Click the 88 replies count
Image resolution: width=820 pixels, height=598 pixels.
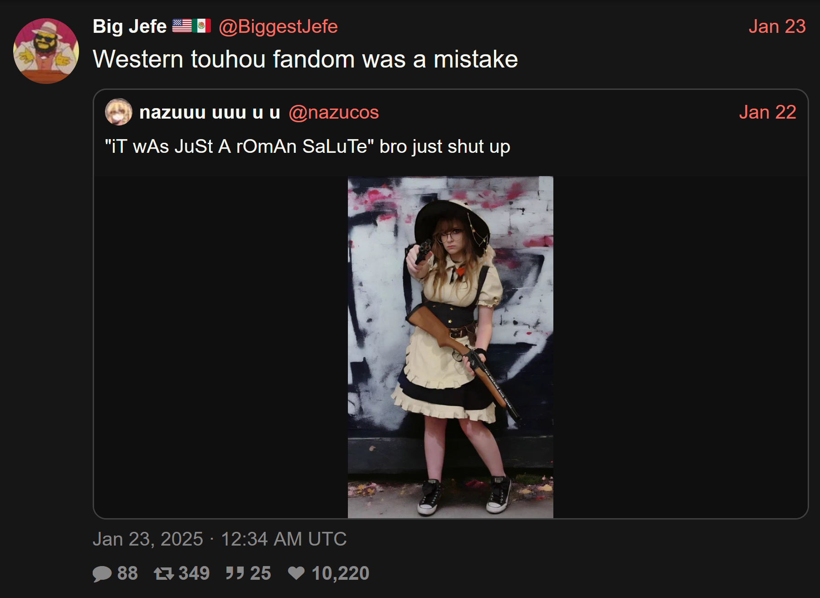point(127,573)
